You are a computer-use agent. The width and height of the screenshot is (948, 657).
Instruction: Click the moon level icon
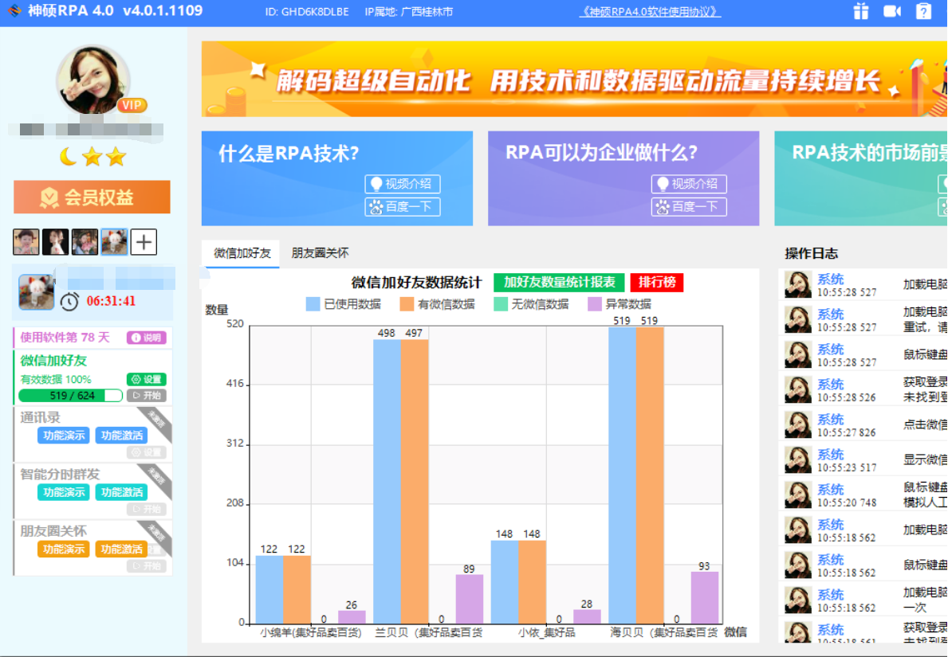coord(69,157)
